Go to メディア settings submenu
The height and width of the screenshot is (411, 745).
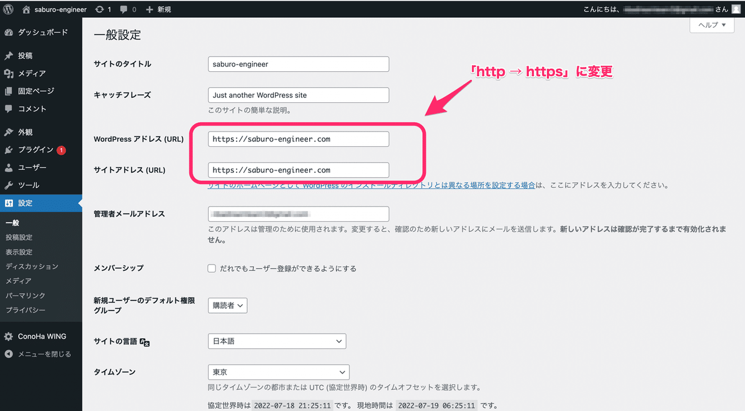[18, 281]
